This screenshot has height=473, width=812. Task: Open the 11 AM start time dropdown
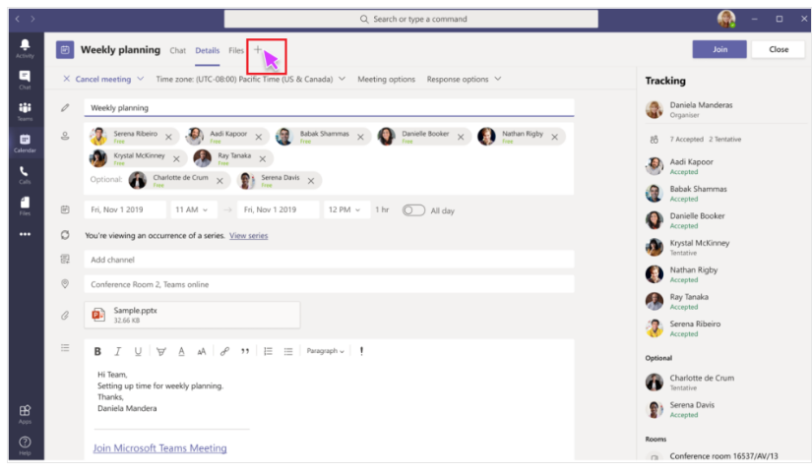192,209
